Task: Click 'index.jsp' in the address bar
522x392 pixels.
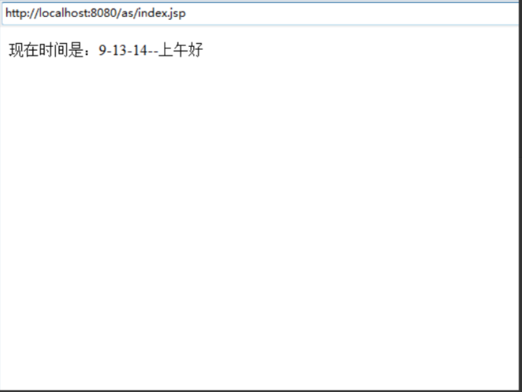Action: point(162,13)
